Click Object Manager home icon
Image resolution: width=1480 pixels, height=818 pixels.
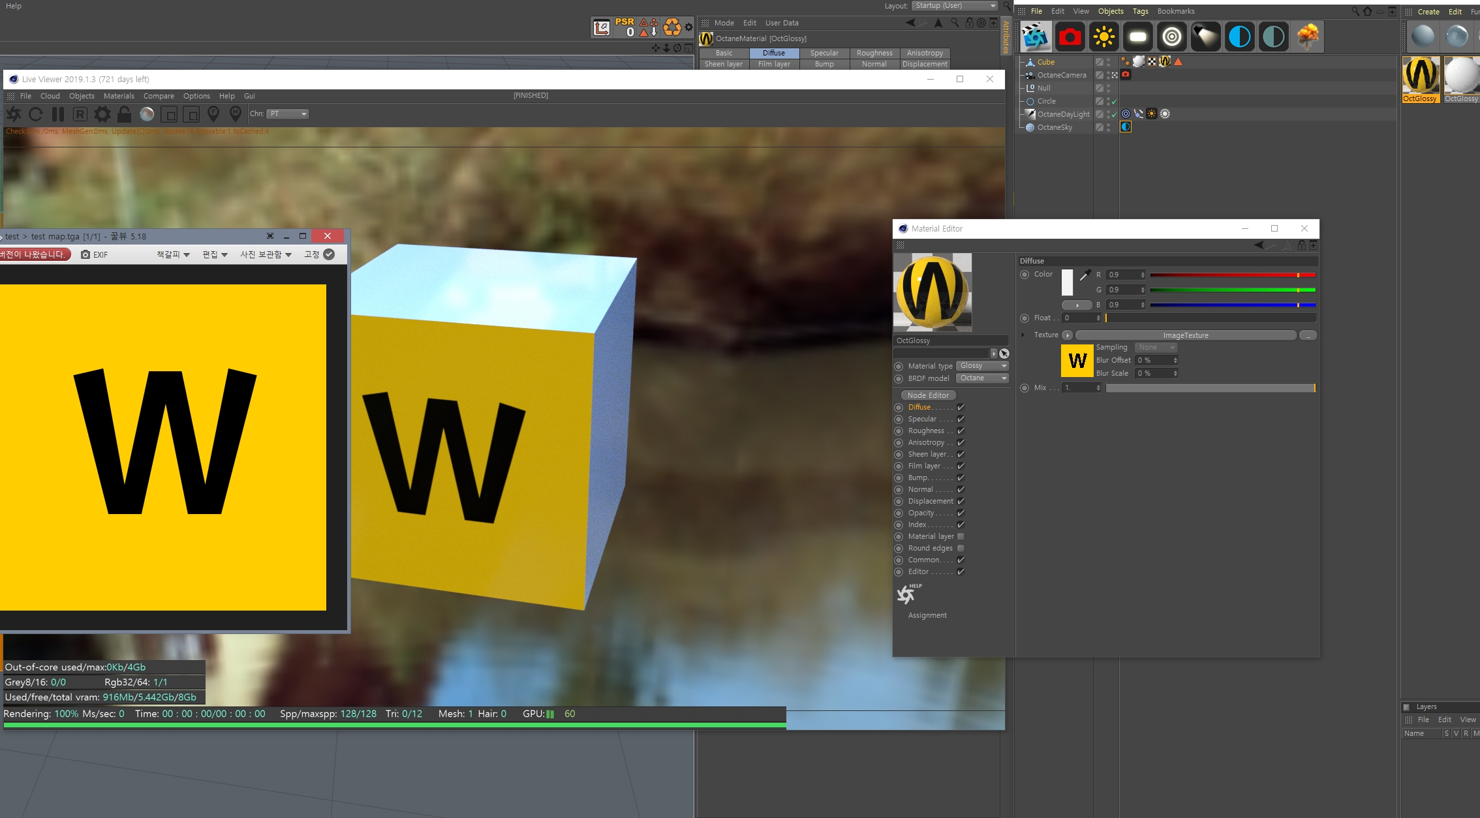1368,11
